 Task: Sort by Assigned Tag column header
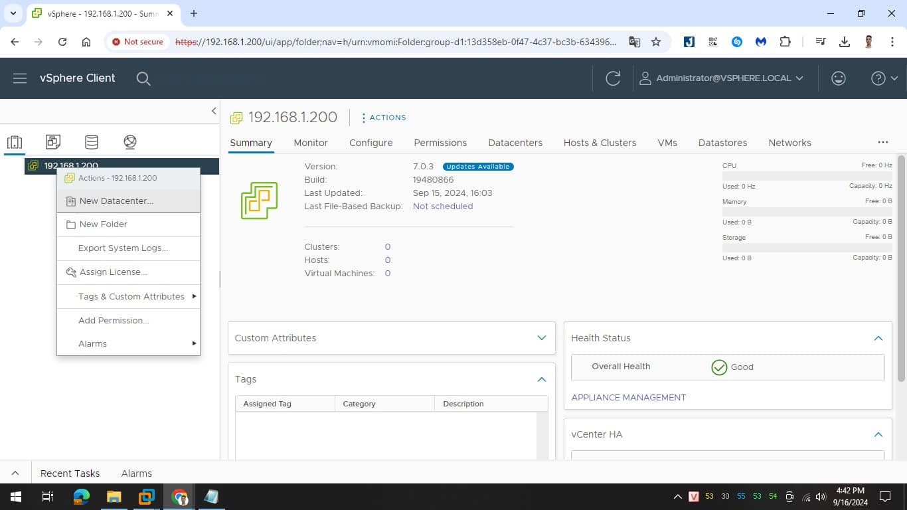coord(286,404)
